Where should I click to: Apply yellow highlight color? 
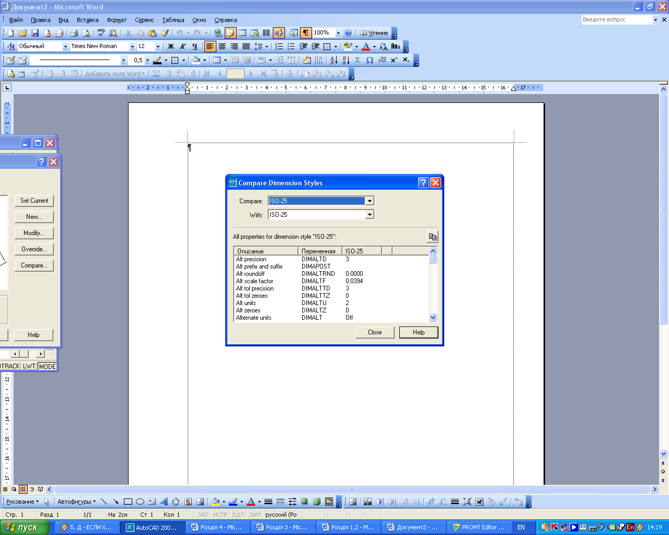[x=348, y=46]
